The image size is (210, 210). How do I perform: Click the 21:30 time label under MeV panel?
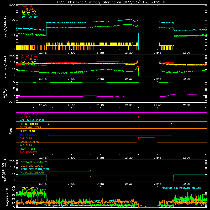(x=129, y=79)
